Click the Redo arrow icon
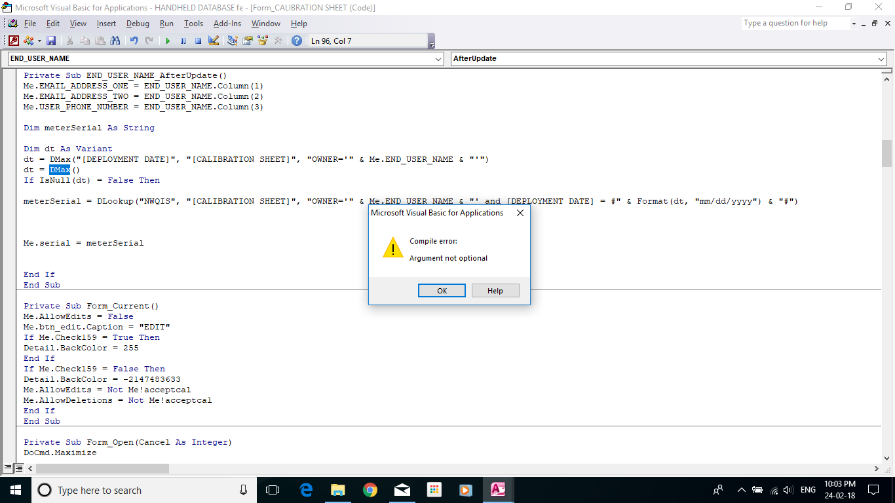 tap(149, 41)
